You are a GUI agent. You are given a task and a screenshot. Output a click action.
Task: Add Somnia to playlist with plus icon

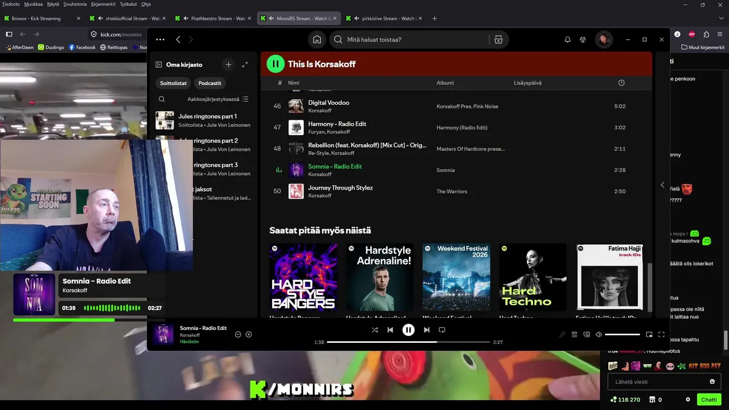point(248,334)
